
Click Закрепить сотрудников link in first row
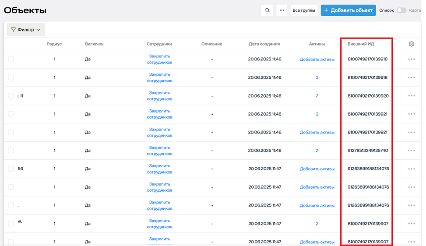[159, 59]
